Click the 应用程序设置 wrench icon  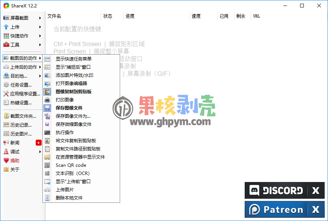(x=6, y=94)
